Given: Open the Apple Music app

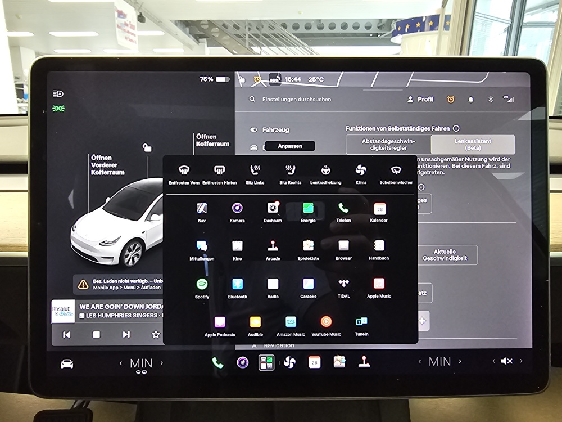Looking at the screenshot, I should point(379,289).
